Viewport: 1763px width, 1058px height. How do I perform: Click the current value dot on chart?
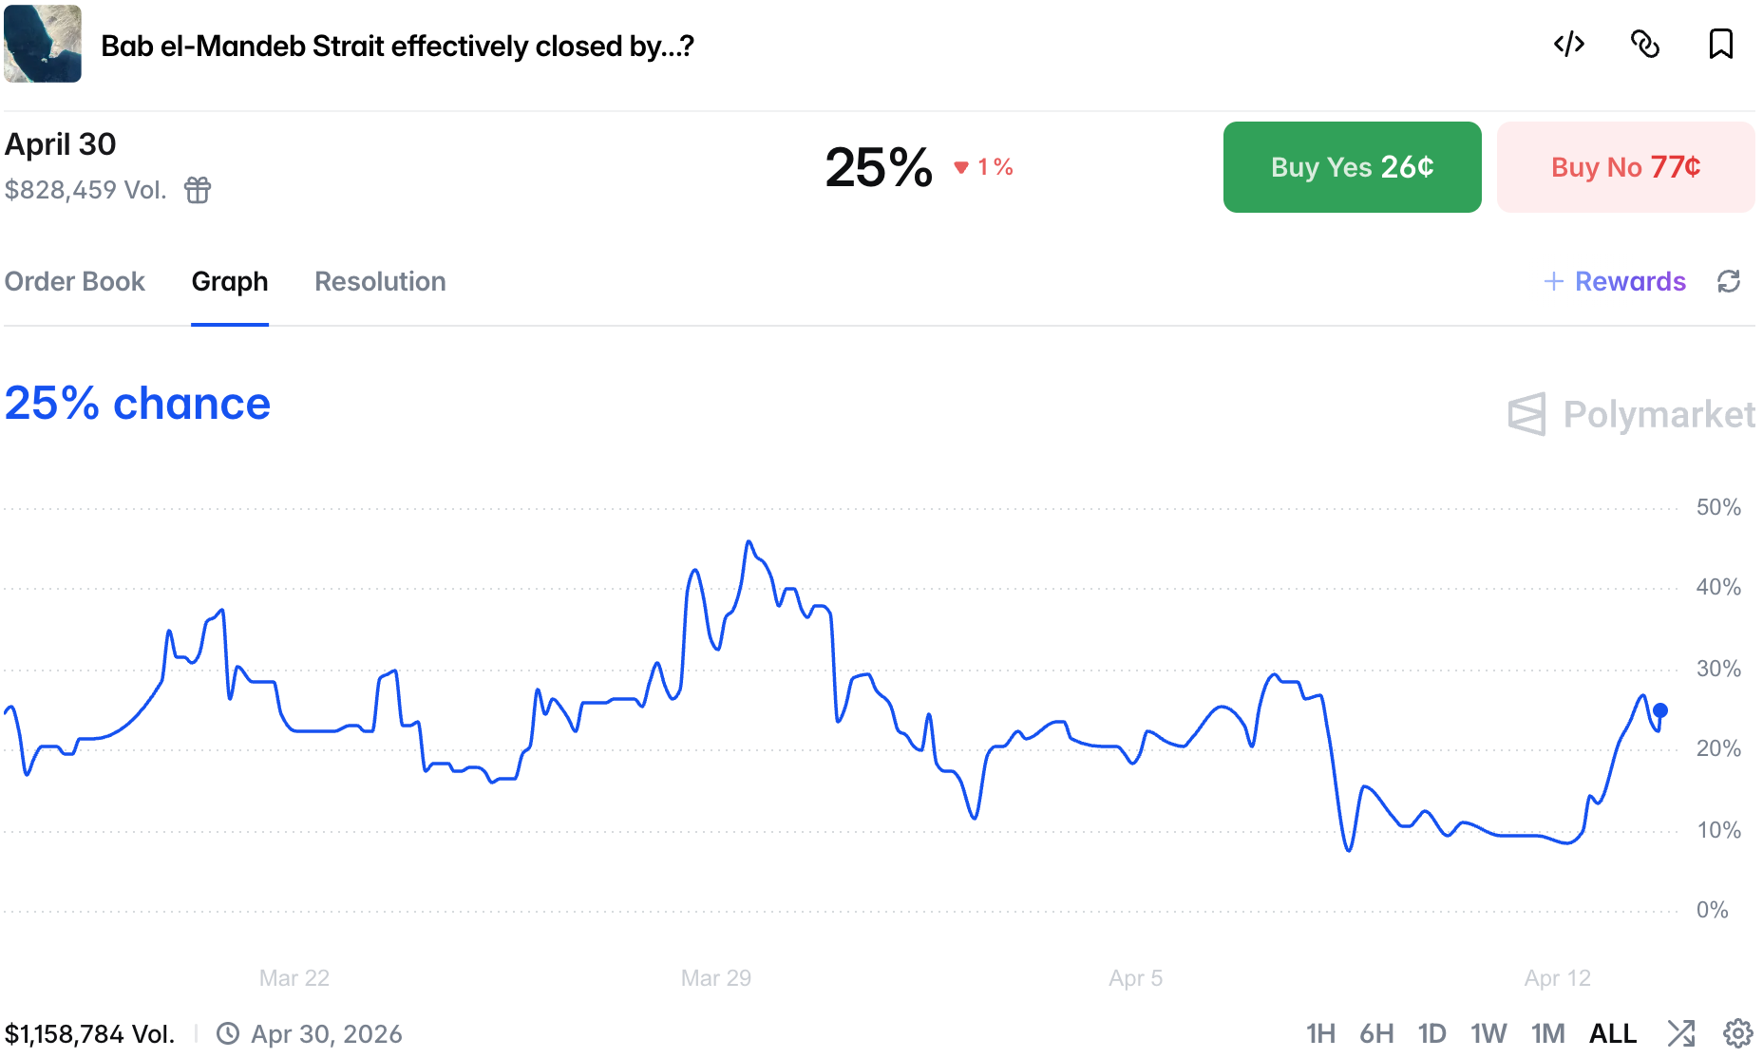(x=1660, y=710)
